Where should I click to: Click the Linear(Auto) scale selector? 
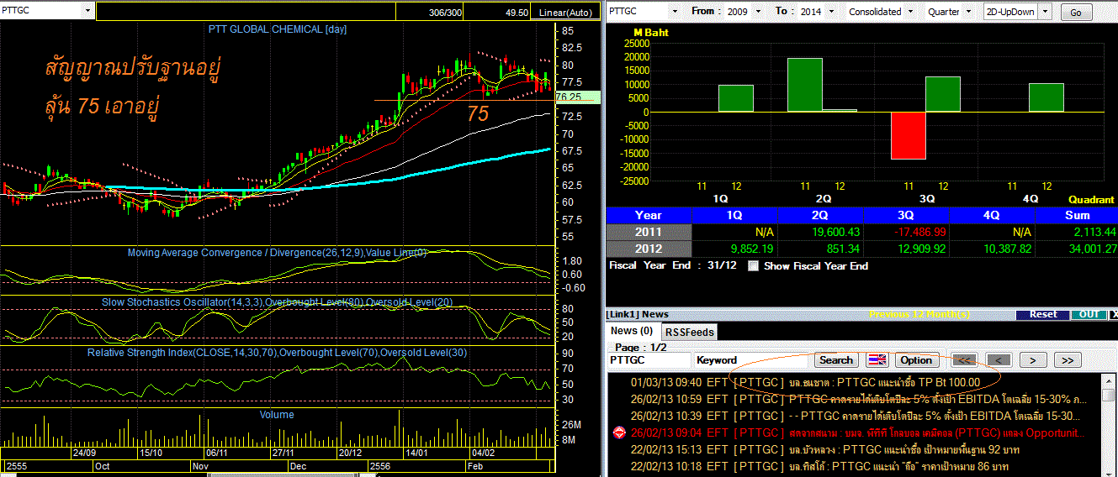pos(565,13)
